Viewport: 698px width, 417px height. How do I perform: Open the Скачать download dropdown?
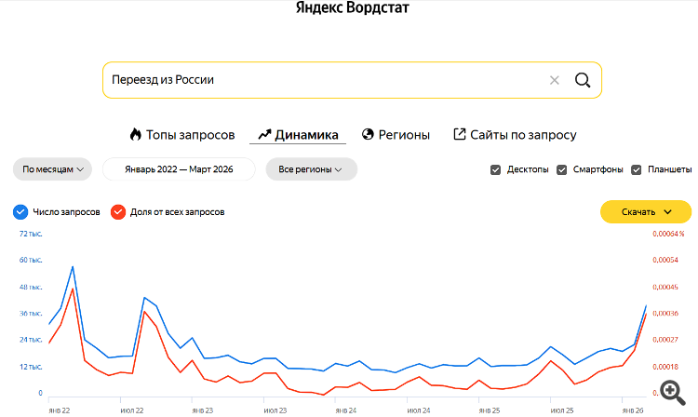pos(646,212)
